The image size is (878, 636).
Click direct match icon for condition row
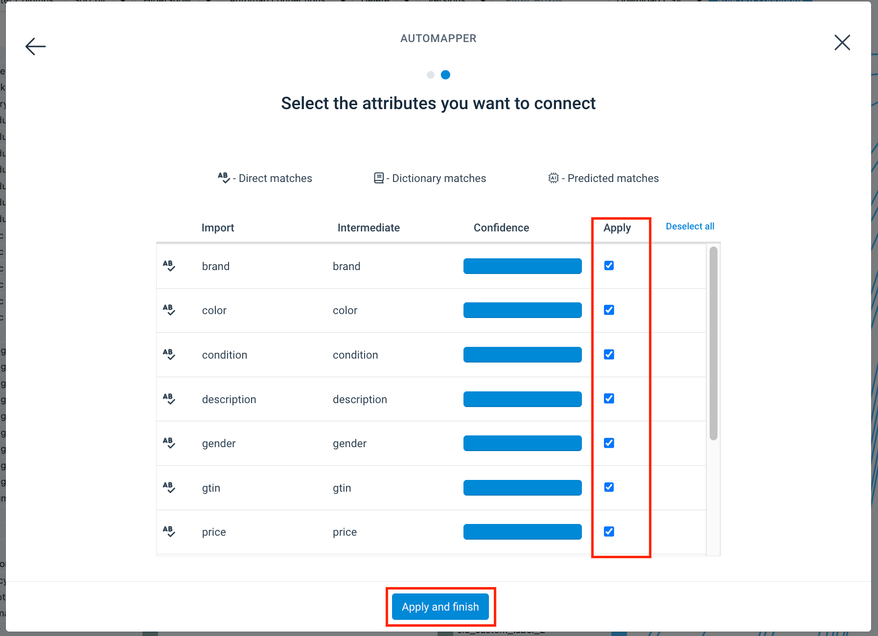[x=169, y=354]
